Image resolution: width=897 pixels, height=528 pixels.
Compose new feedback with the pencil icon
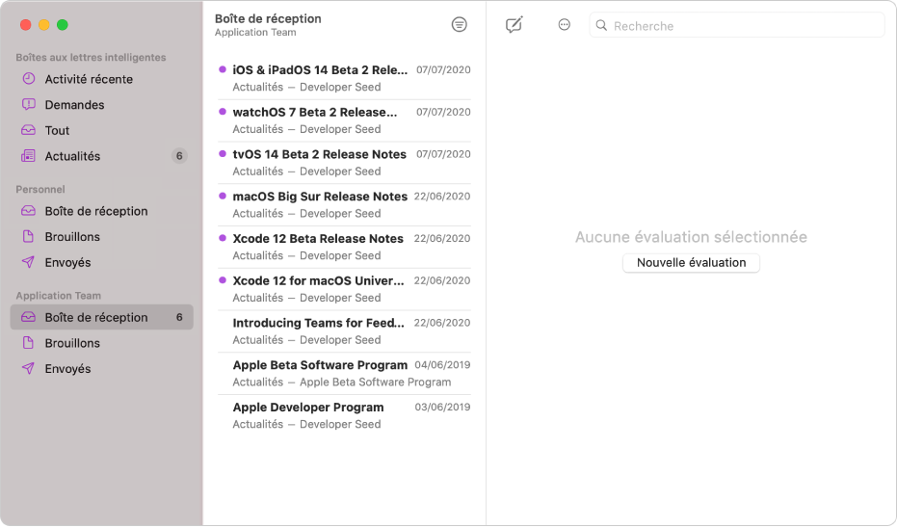point(514,25)
